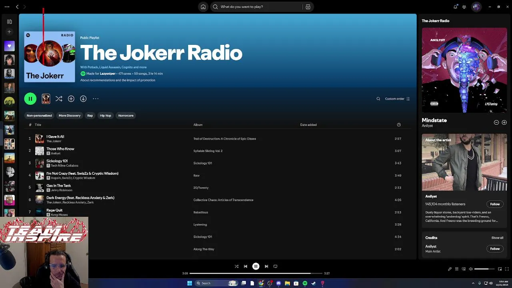512x288 pixels.
Task: Sort by duration clock icon header
Action: (x=399, y=125)
